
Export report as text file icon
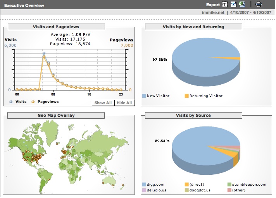225,4
